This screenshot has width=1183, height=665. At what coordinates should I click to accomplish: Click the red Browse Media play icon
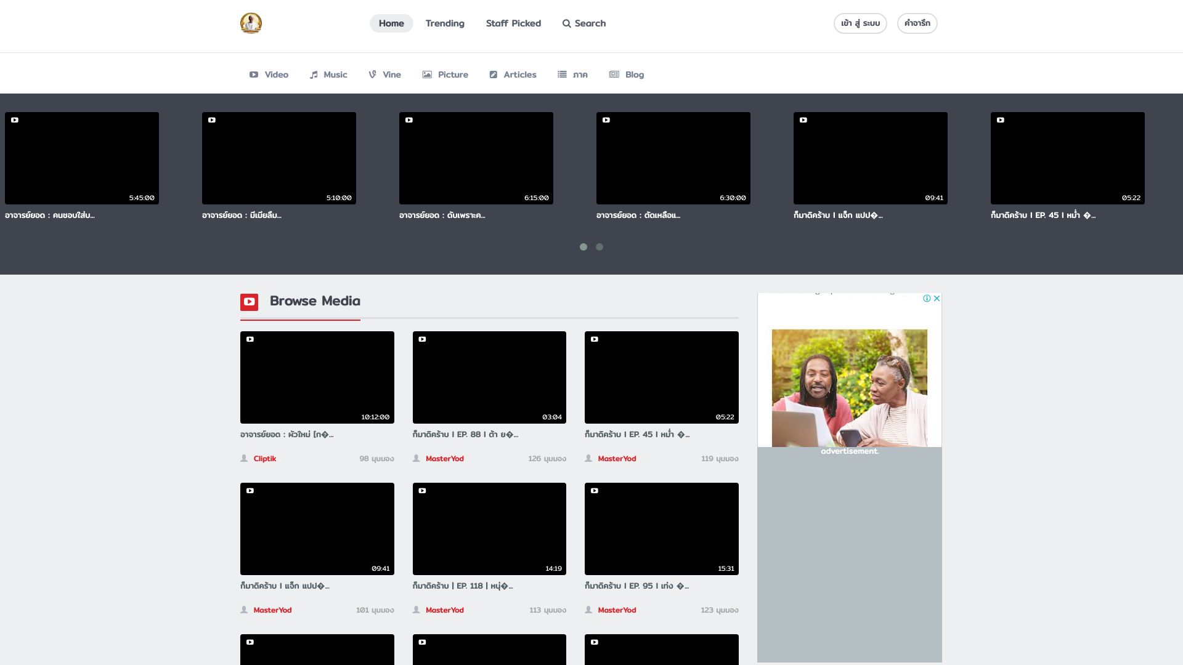click(249, 302)
